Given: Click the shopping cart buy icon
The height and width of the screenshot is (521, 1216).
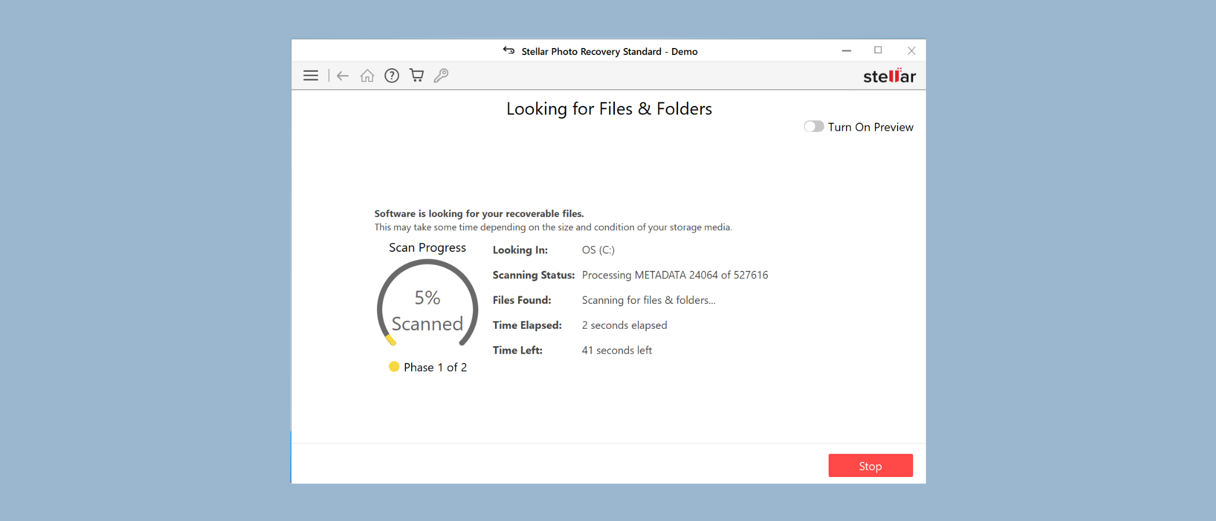Looking at the screenshot, I should click(x=416, y=75).
